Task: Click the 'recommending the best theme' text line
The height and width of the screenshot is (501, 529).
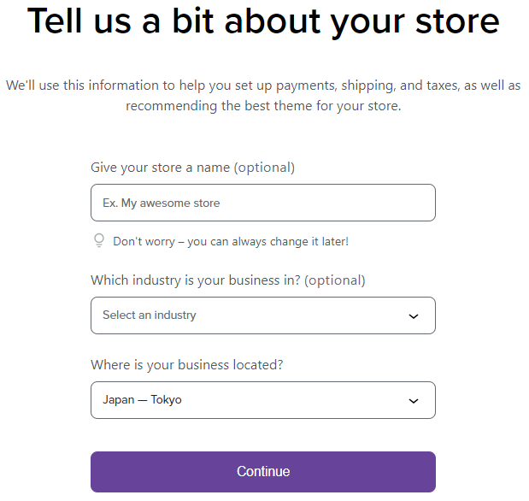Action: coord(263,107)
